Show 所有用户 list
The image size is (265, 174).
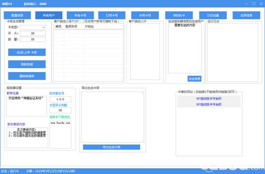coord(49,15)
